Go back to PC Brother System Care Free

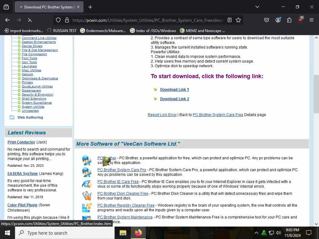(218, 115)
